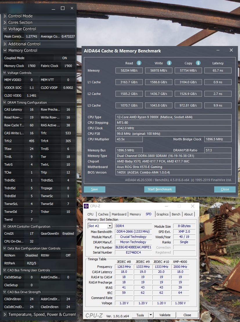Collapse the Memory Control section
240x322 pixels.
click(x=5, y=50)
